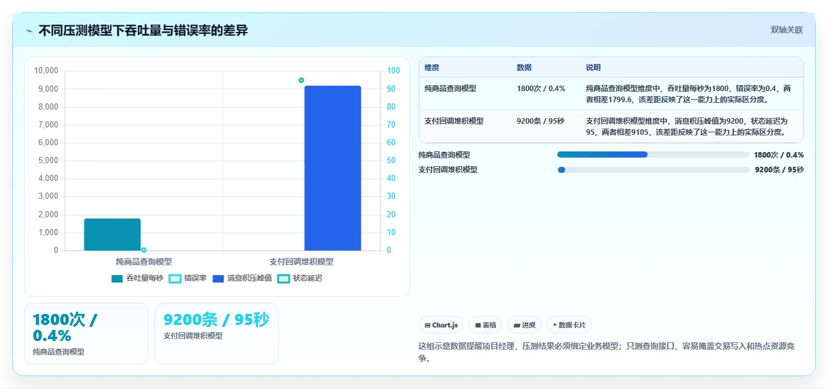Image resolution: width=828 pixels, height=389 pixels.
Task: Click the teal 纯商品查询模型 bar in the chart
Action: click(x=112, y=235)
